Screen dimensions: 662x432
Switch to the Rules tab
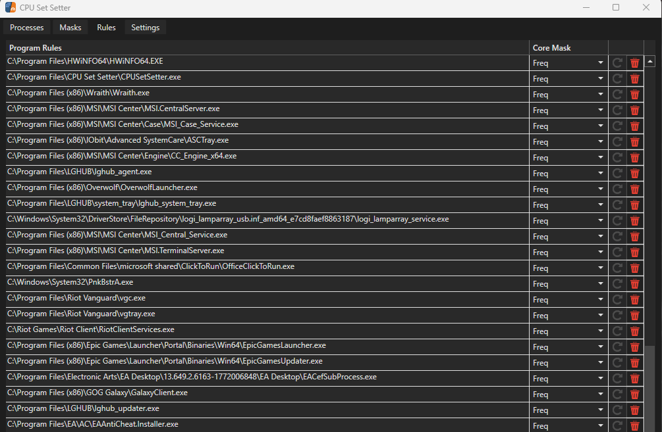[106, 28]
